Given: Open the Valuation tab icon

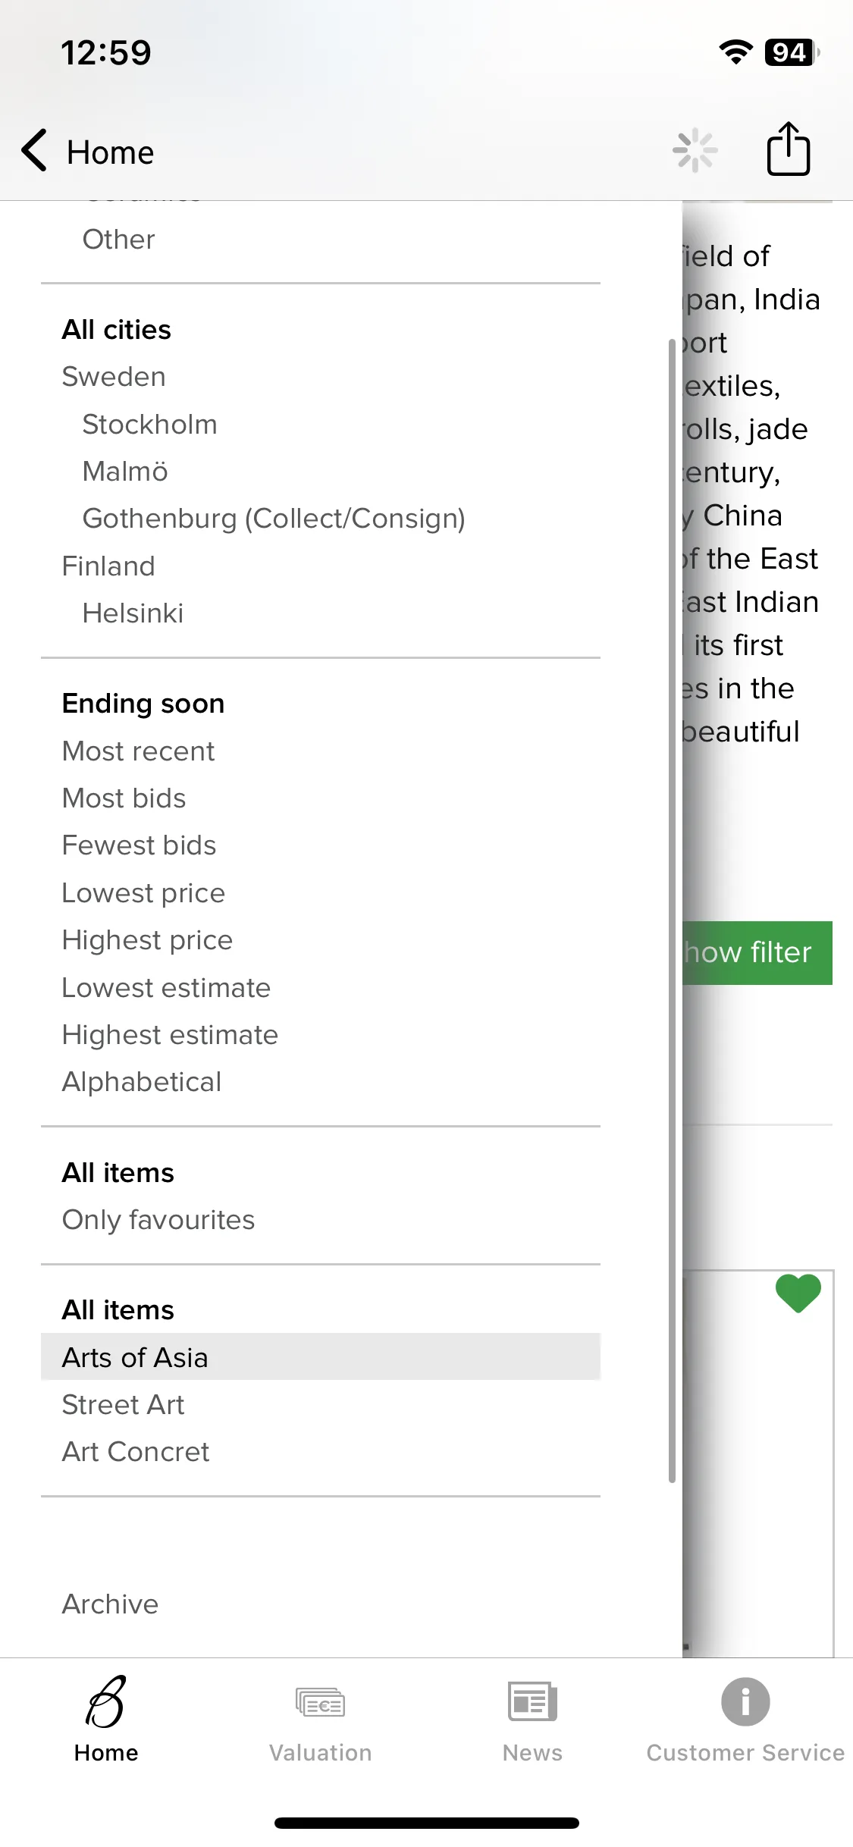Looking at the screenshot, I should click(x=320, y=1703).
